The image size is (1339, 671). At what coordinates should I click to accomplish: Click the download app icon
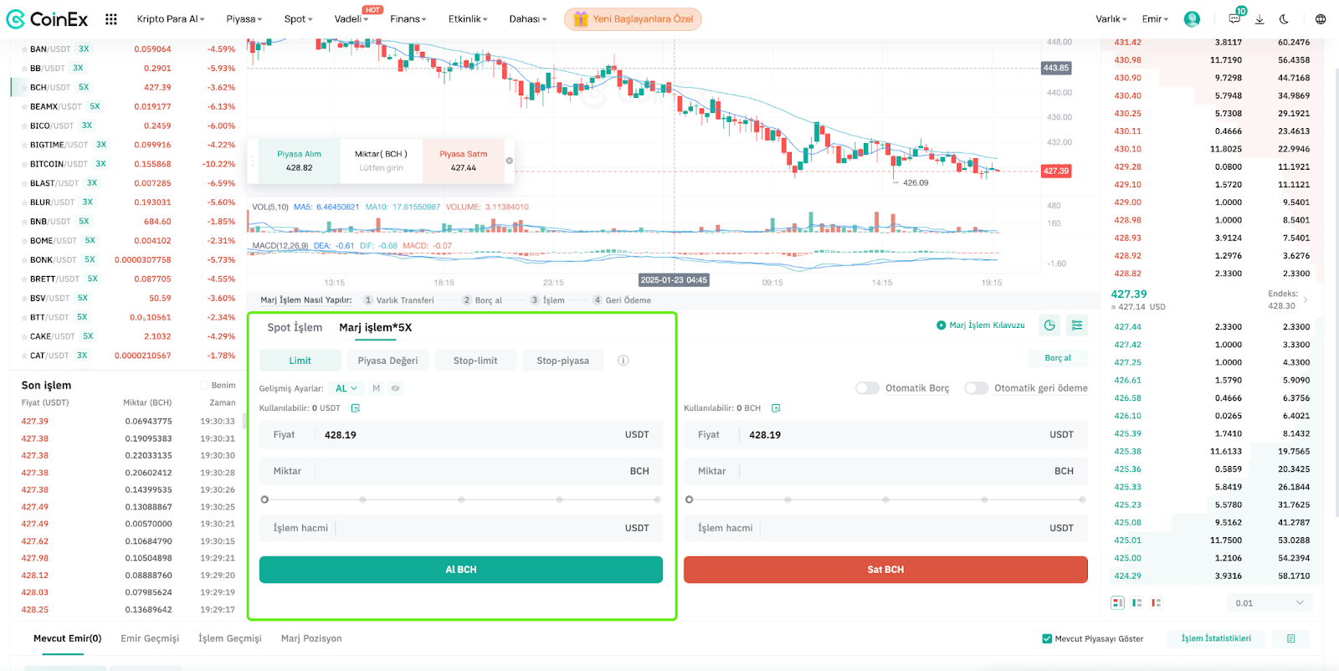[x=1259, y=18]
